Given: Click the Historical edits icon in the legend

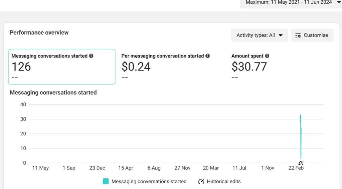Looking at the screenshot, I should pos(201,182).
